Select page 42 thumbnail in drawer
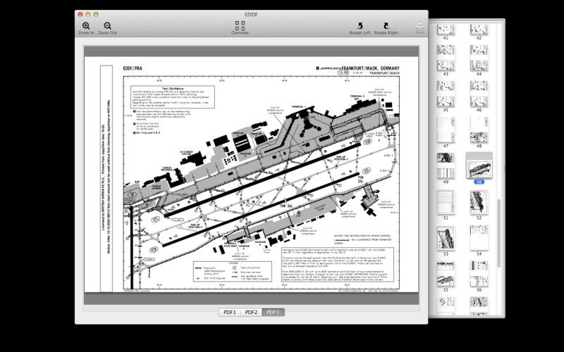The image size is (564, 352). [479, 30]
